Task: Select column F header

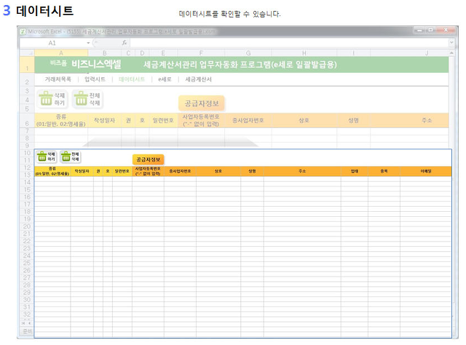Action: pyautogui.click(x=201, y=53)
